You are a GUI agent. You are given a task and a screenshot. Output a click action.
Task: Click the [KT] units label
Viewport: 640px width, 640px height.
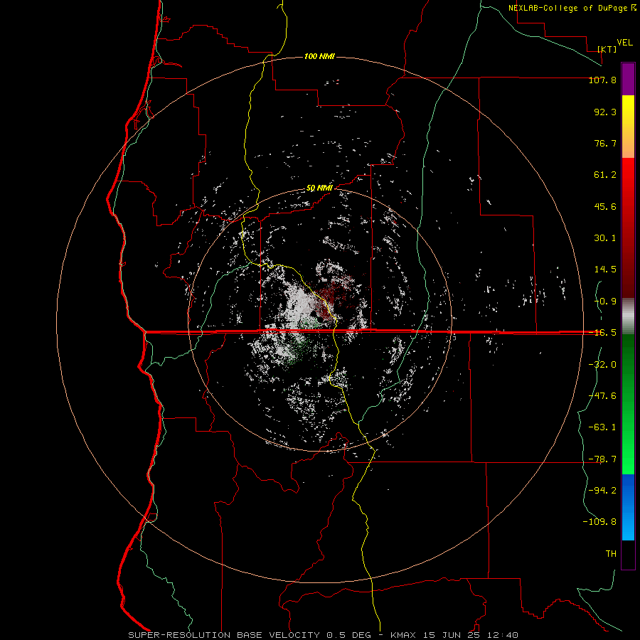click(607, 49)
